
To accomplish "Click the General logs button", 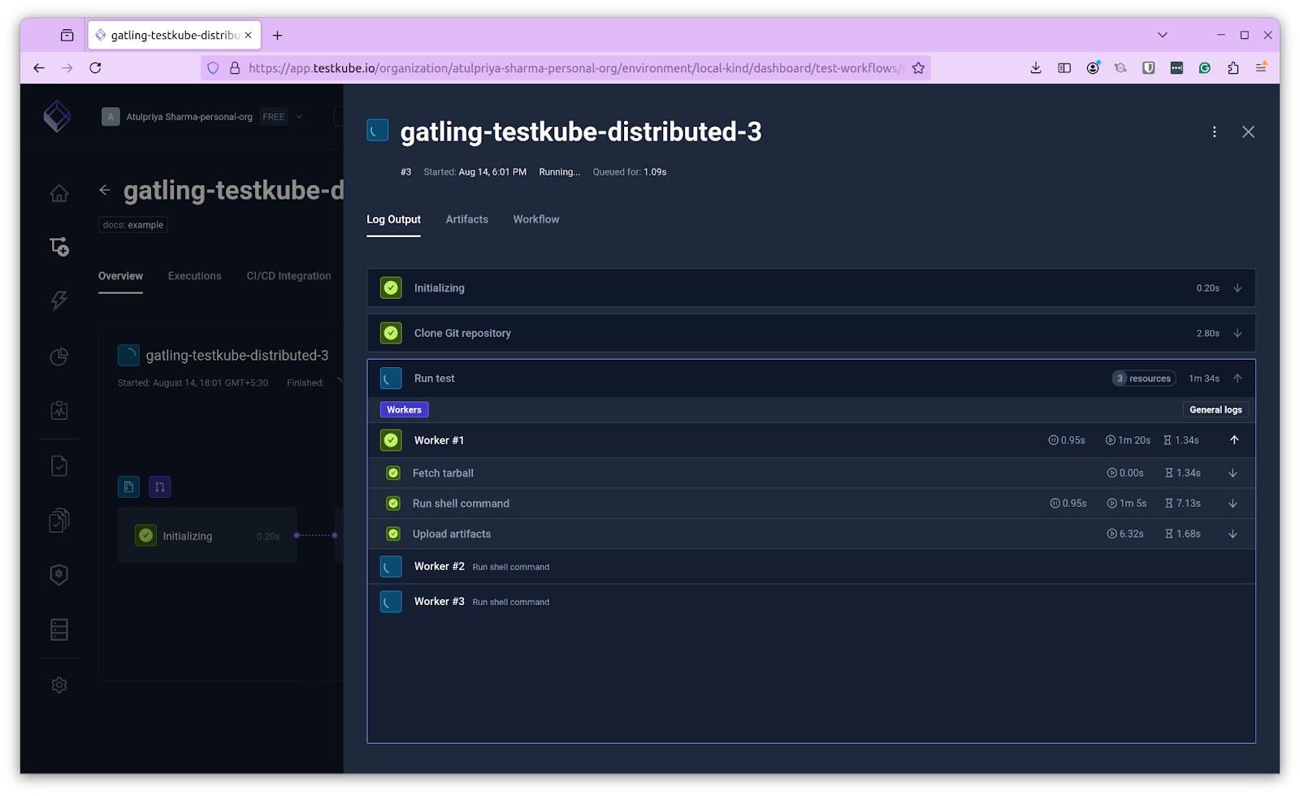I will click(1215, 410).
